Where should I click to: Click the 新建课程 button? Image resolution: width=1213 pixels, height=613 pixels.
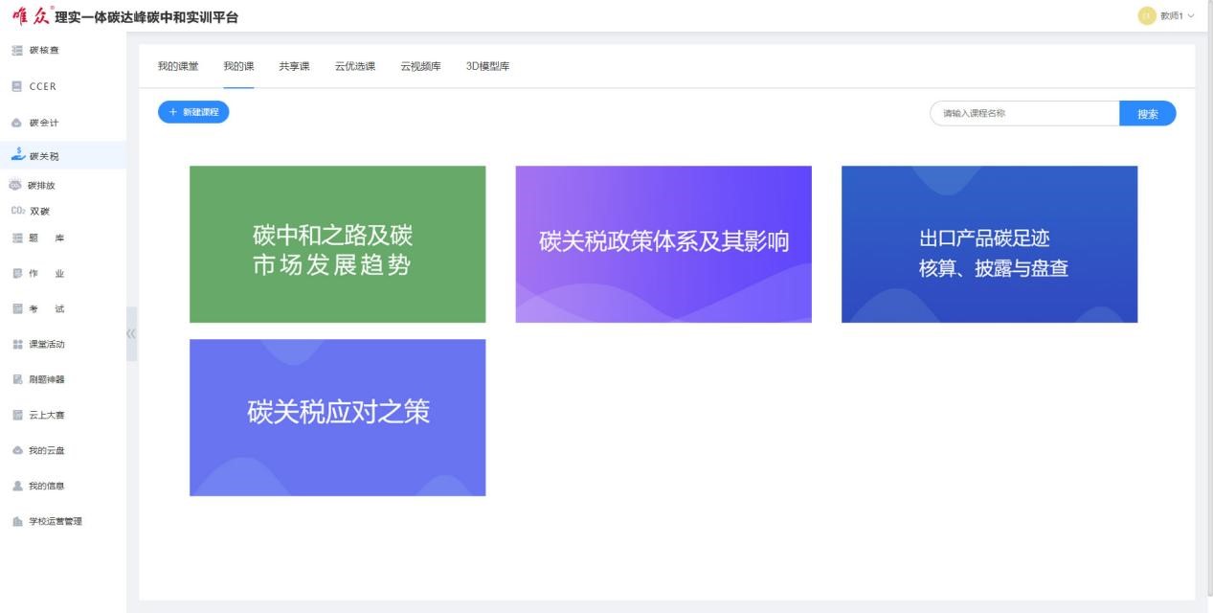pos(193,112)
